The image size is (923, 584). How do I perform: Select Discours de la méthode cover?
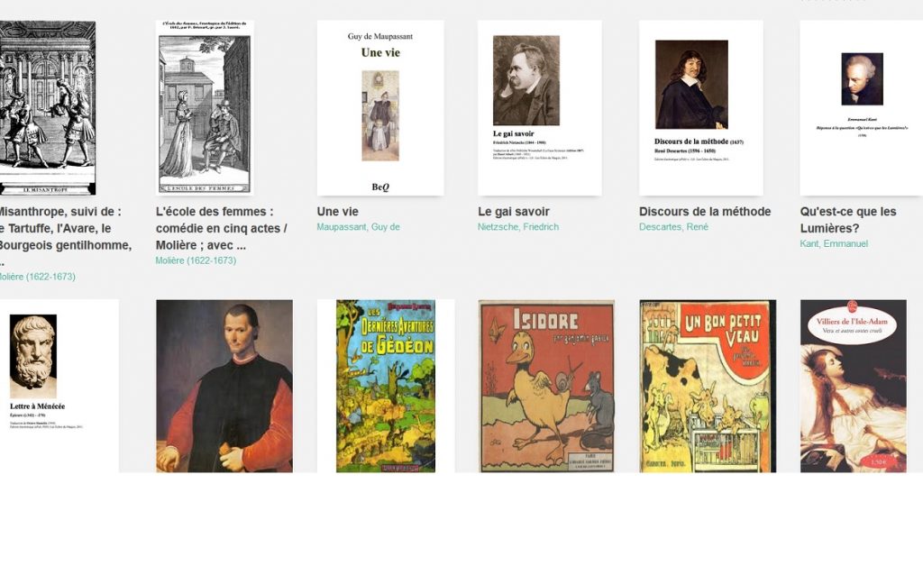(701, 108)
